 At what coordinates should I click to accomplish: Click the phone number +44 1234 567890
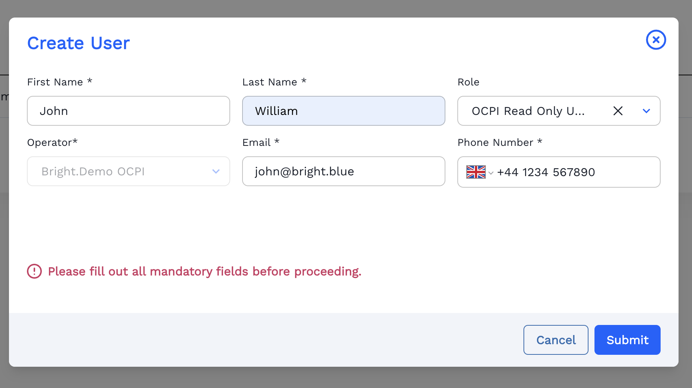tap(546, 172)
